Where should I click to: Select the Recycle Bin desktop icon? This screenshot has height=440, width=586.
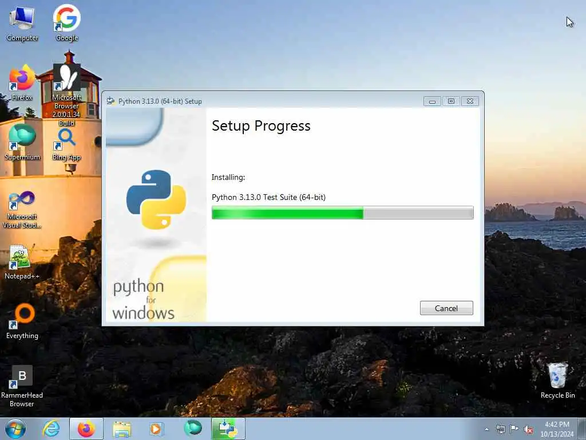click(557, 380)
